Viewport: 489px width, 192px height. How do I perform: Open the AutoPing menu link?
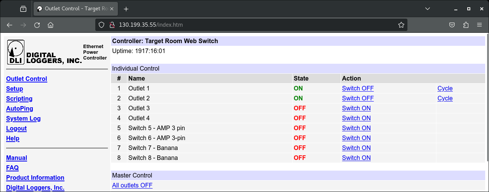19,108
